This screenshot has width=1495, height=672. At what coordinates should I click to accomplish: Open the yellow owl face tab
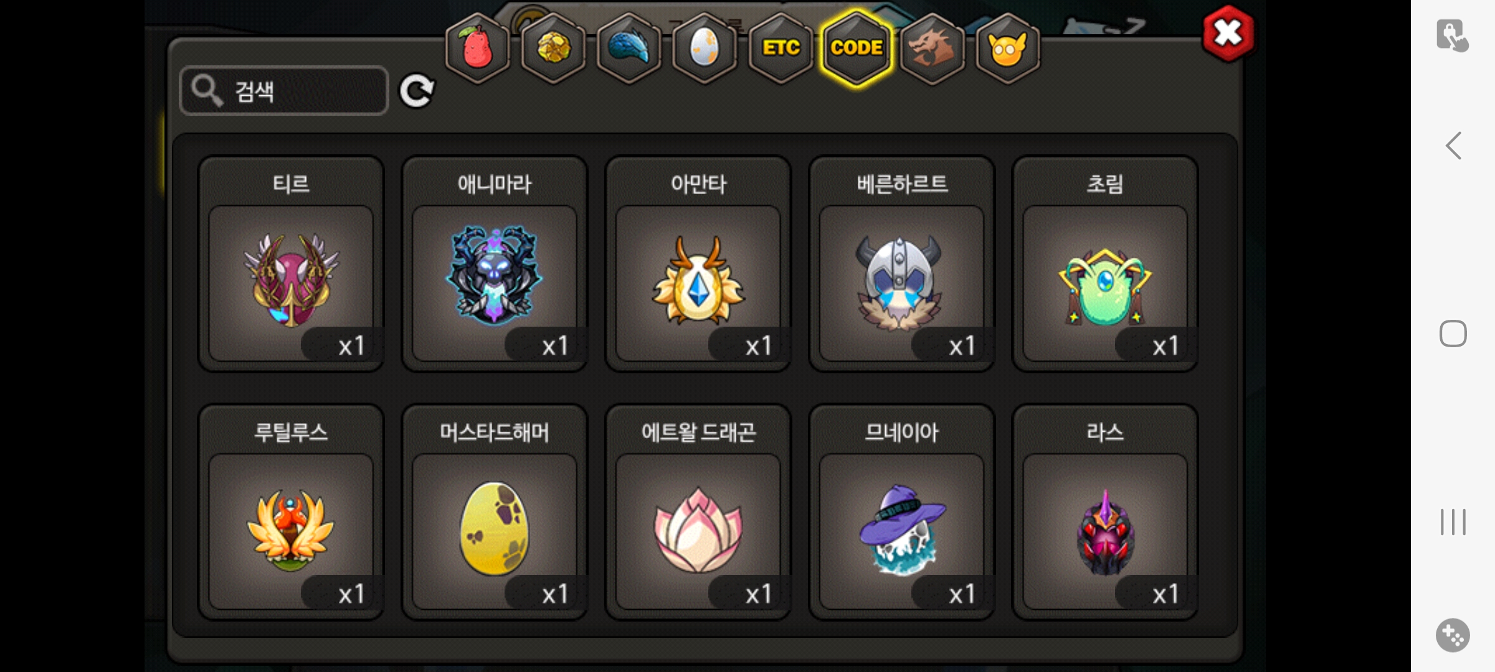coord(1007,48)
